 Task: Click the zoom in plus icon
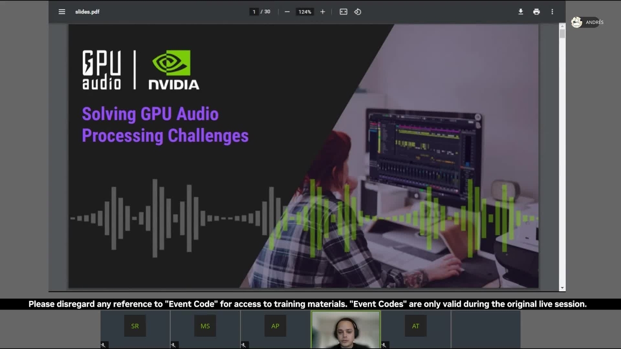322,12
